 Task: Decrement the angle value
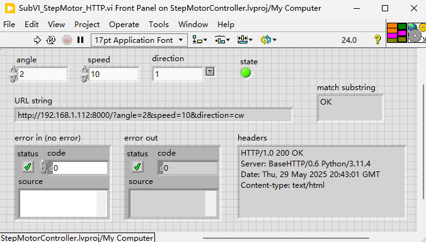[x=13, y=78]
